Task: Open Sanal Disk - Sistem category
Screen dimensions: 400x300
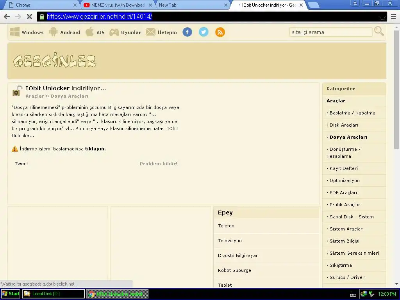Action: point(352,217)
